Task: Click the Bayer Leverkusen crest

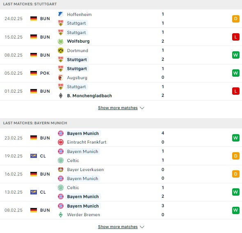Action: click(61, 169)
